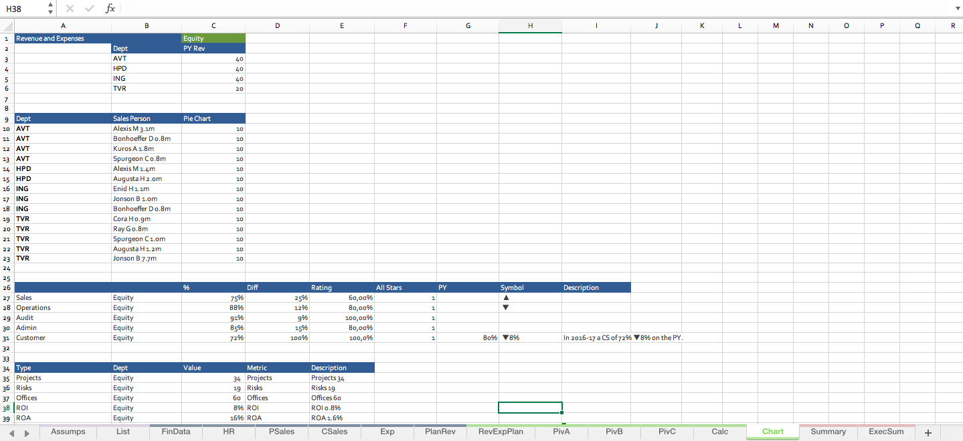Open the ExecSum sheet tab
The height and width of the screenshot is (441, 963).
click(x=886, y=432)
